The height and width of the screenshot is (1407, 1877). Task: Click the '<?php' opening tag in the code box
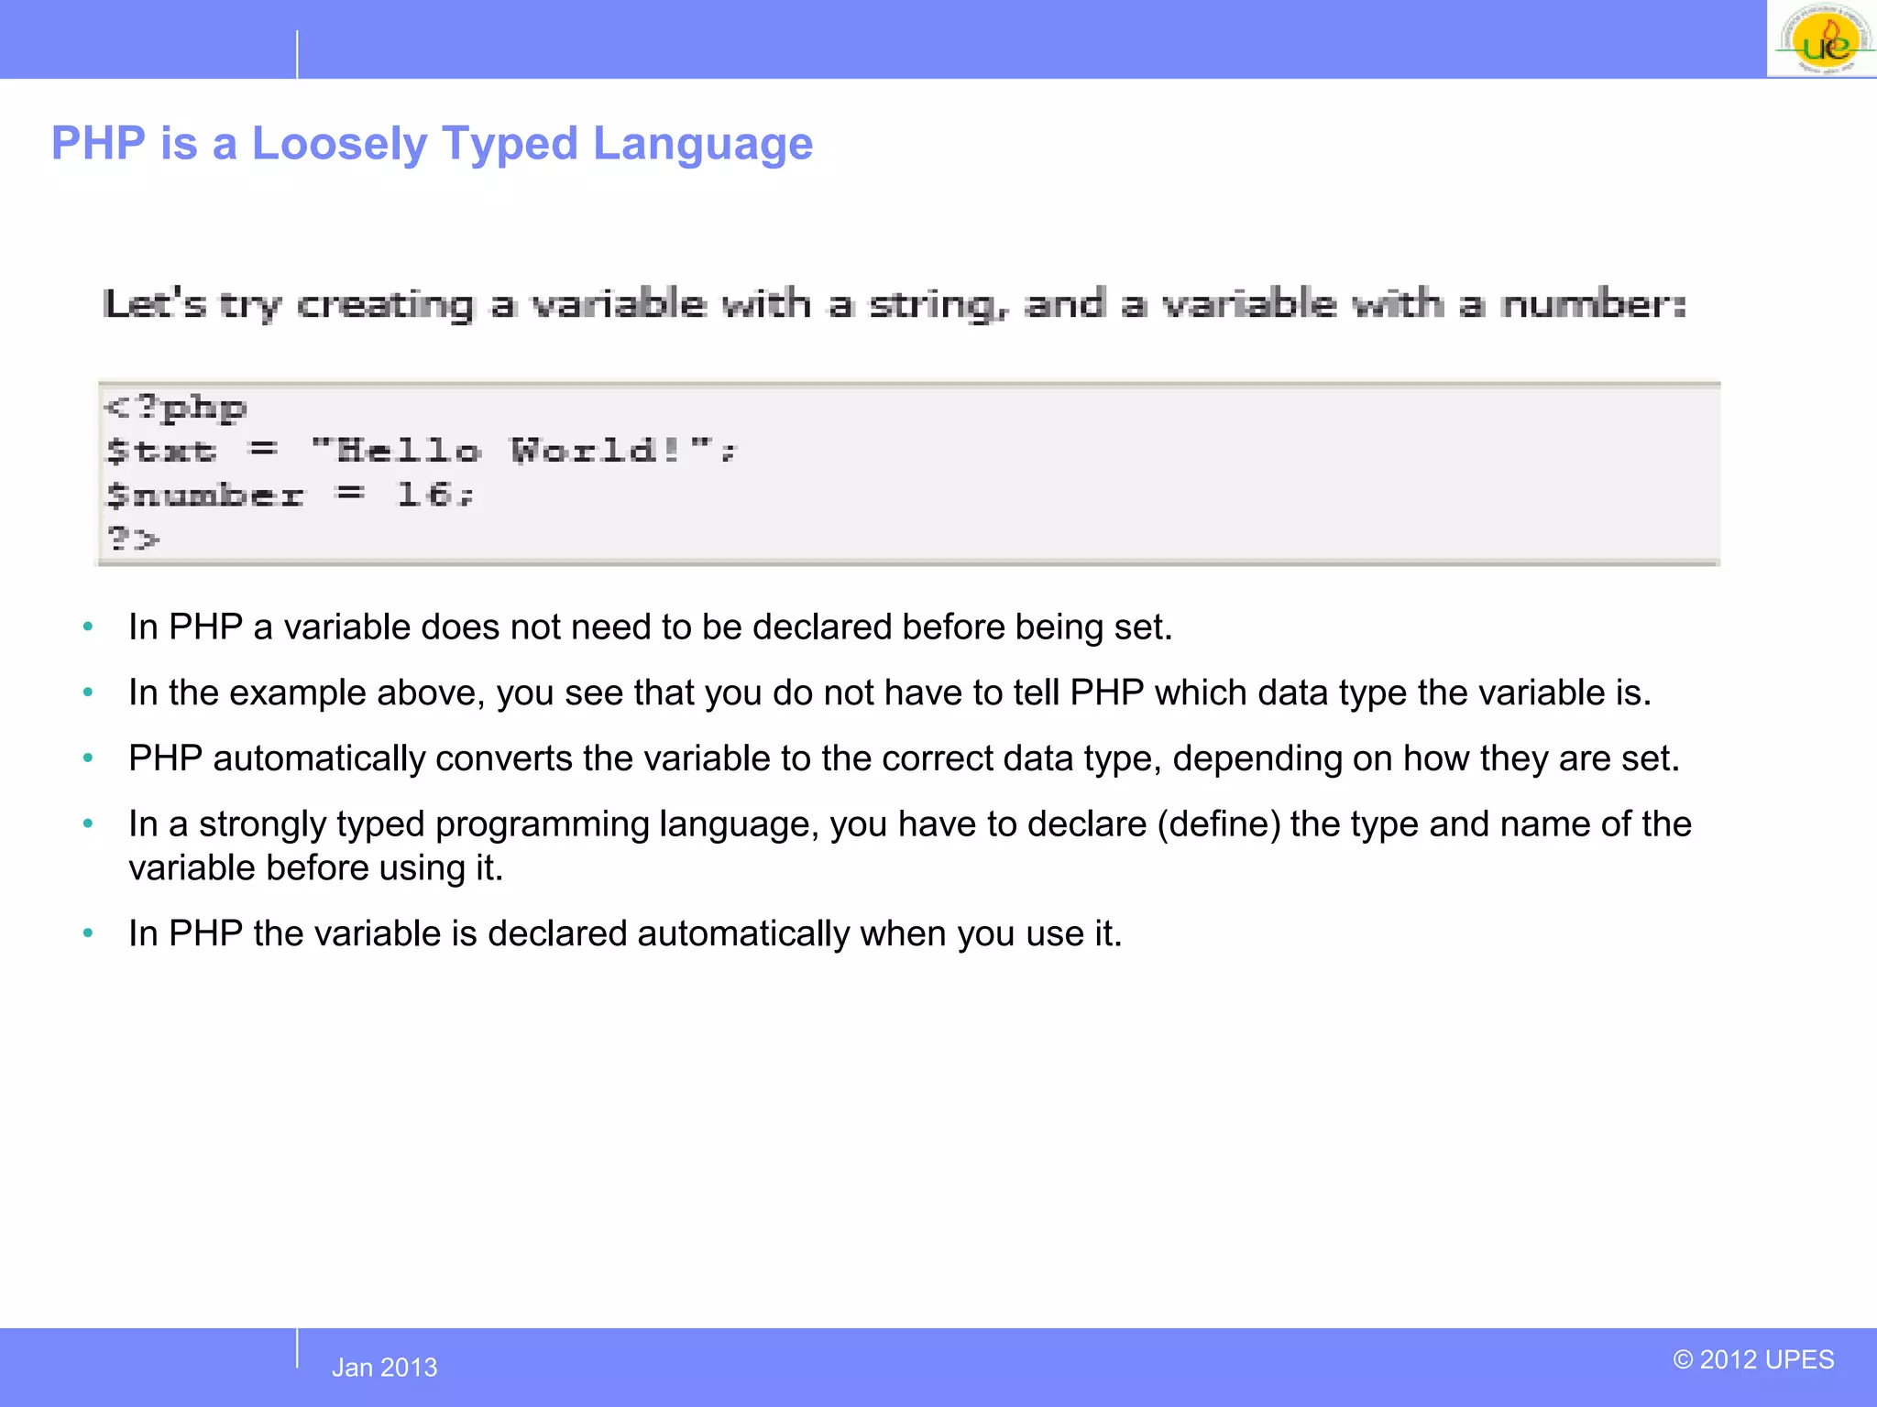[x=176, y=408]
